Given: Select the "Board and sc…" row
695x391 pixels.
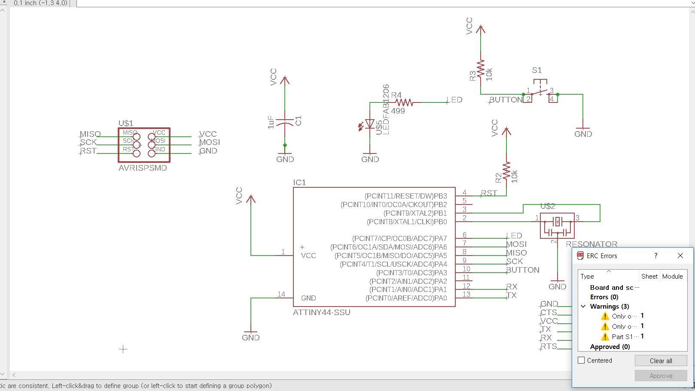Looking at the screenshot, I should (632, 287).
